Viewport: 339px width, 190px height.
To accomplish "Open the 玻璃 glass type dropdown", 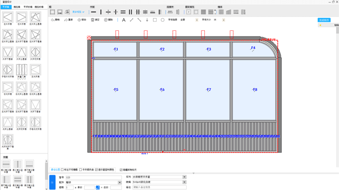I will click(x=184, y=182).
